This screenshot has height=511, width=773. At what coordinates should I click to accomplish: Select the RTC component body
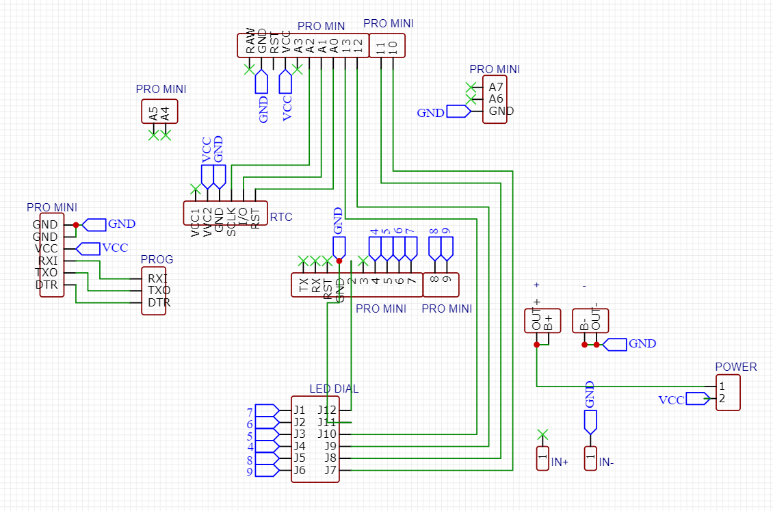pyautogui.click(x=224, y=213)
